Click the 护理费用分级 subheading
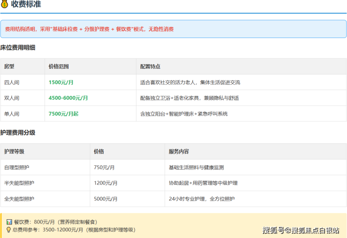Screen dimensions: 347x238 point(18,133)
